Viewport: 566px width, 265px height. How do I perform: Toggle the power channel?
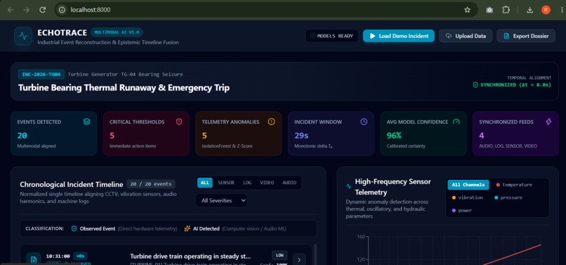click(x=462, y=210)
